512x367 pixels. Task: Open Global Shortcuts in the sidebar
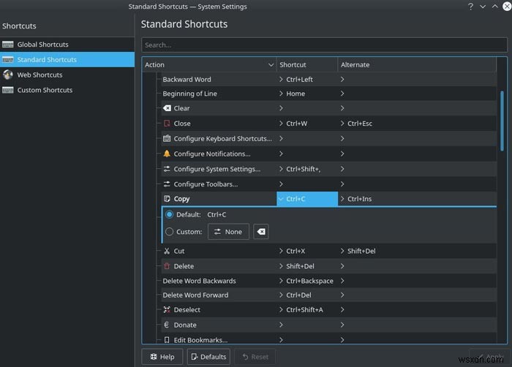pyautogui.click(x=42, y=45)
